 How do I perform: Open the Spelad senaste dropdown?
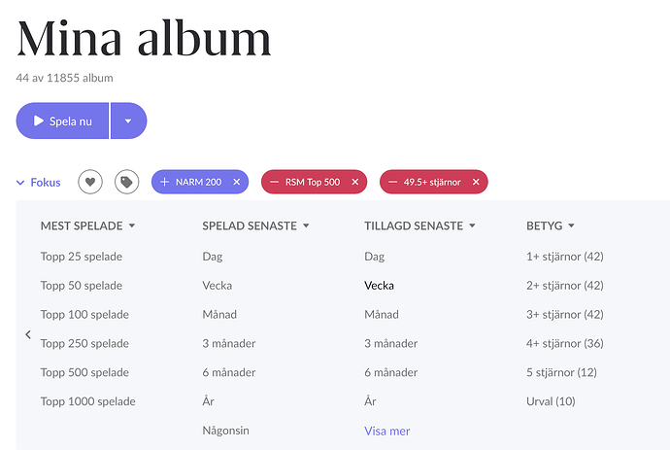click(x=306, y=226)
